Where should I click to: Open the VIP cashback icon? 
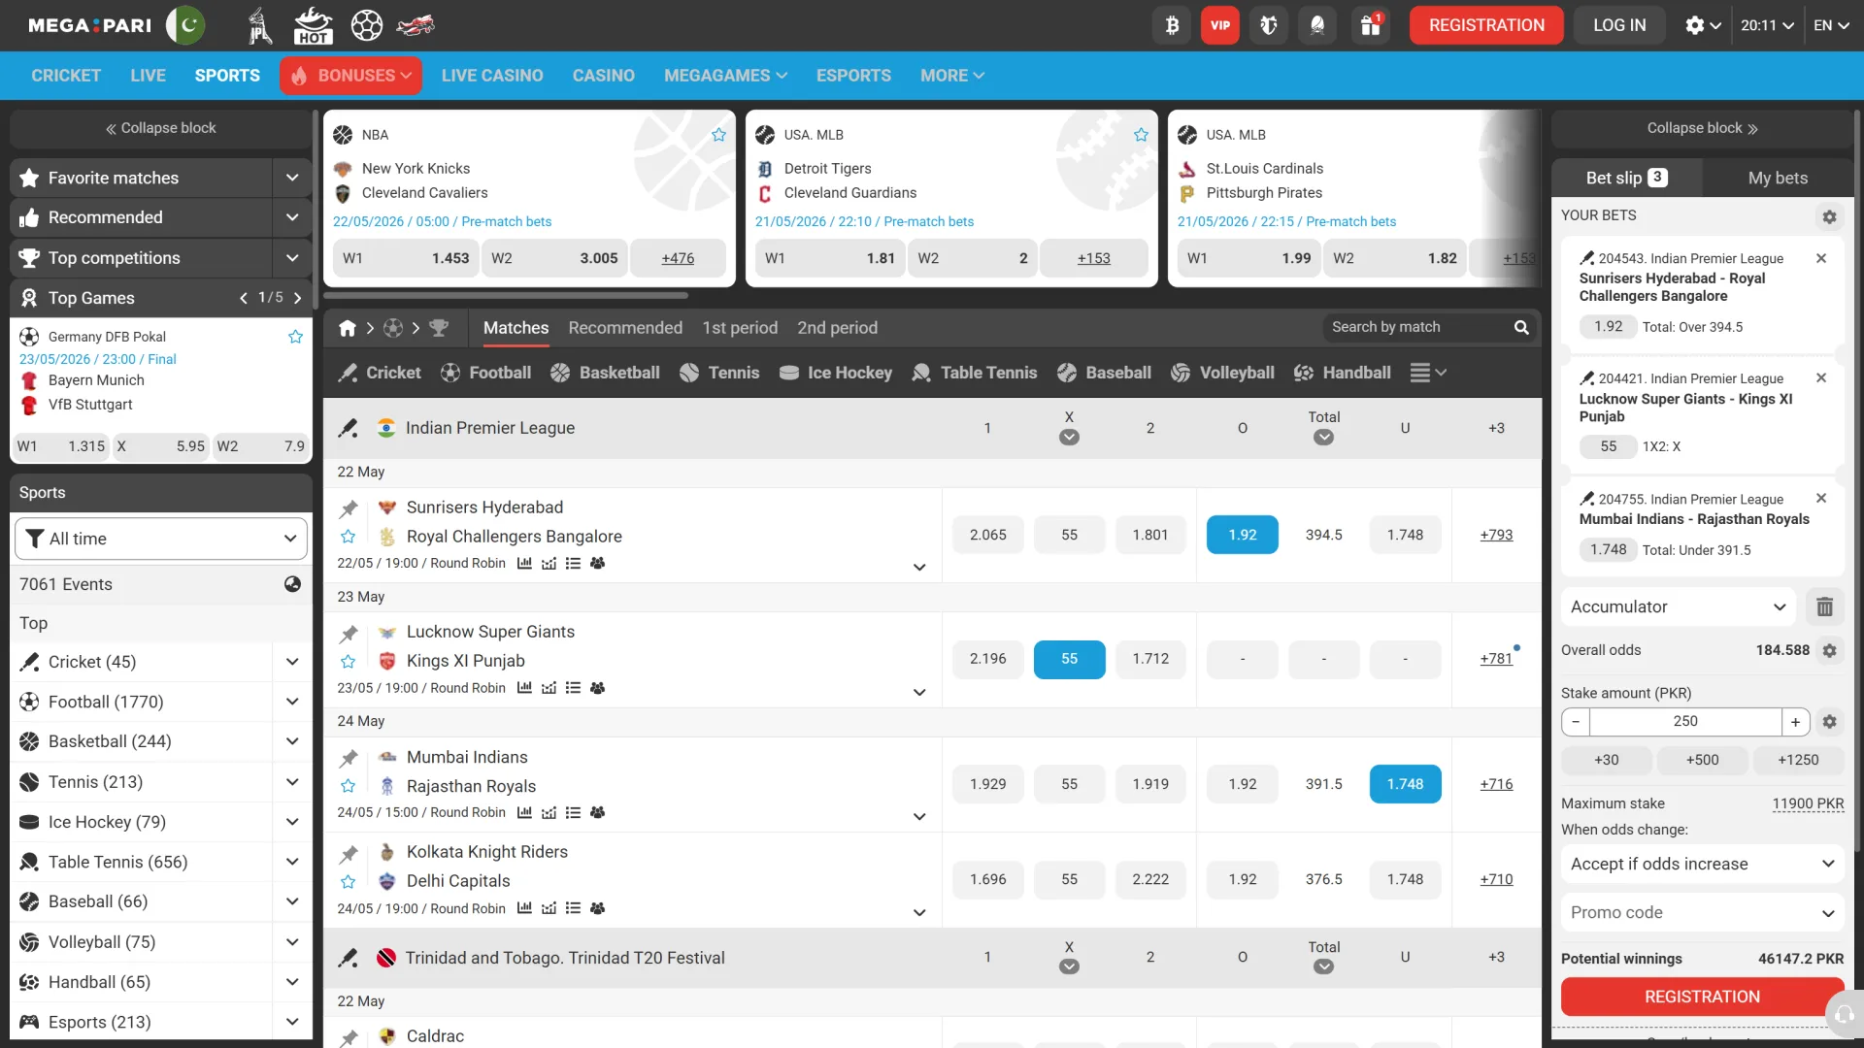tap(1220, 25)
